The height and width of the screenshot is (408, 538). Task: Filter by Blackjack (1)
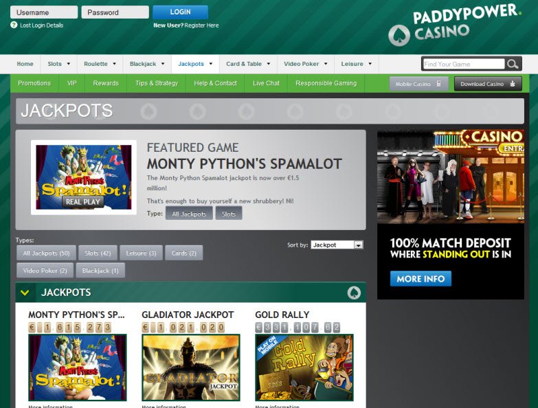(100, 271)
